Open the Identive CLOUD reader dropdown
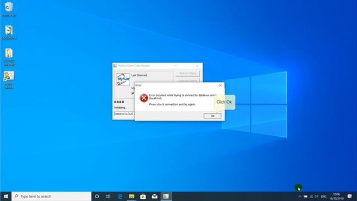Image resolution: width=357 pixels, height=201 pixels. tap(124, 114)
